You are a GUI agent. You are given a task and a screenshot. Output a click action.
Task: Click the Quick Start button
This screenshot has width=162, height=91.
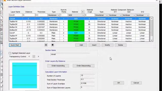(x=15, y=45)
